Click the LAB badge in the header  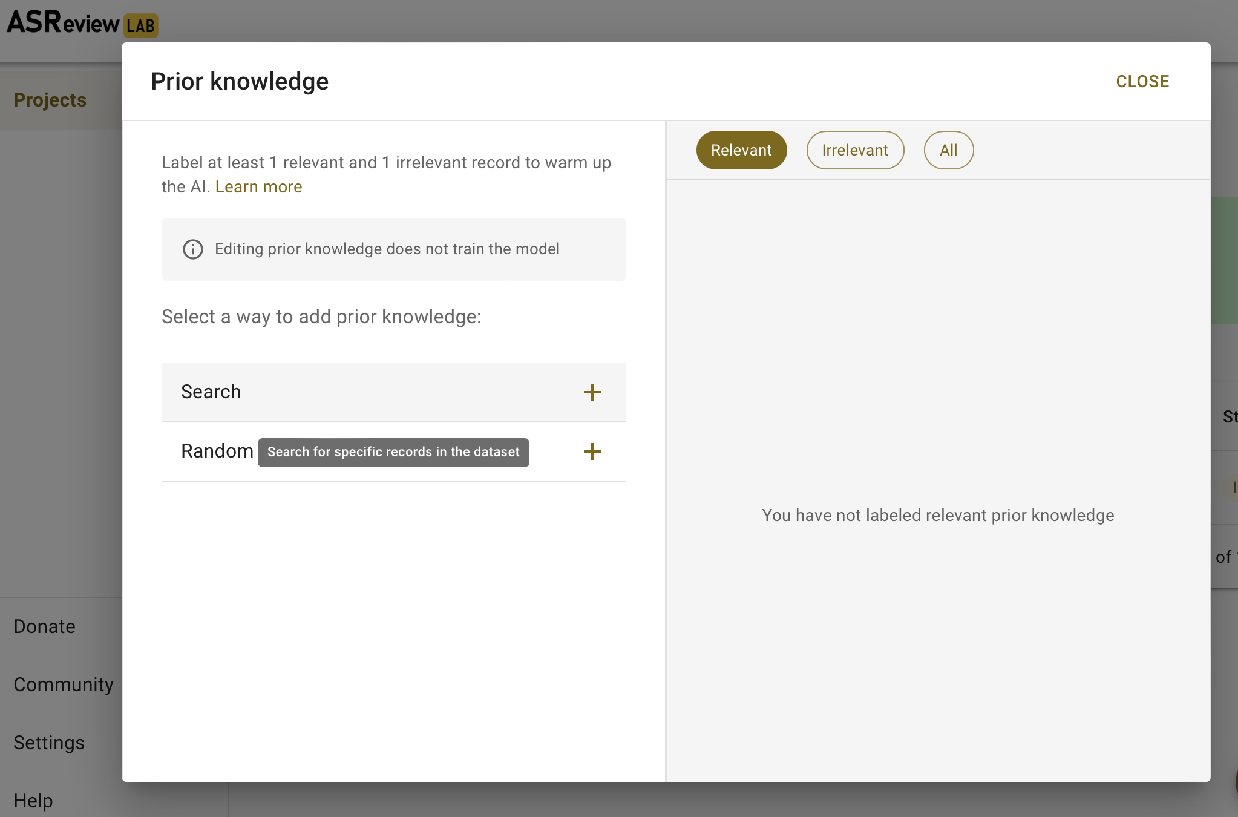coord(141,26)
